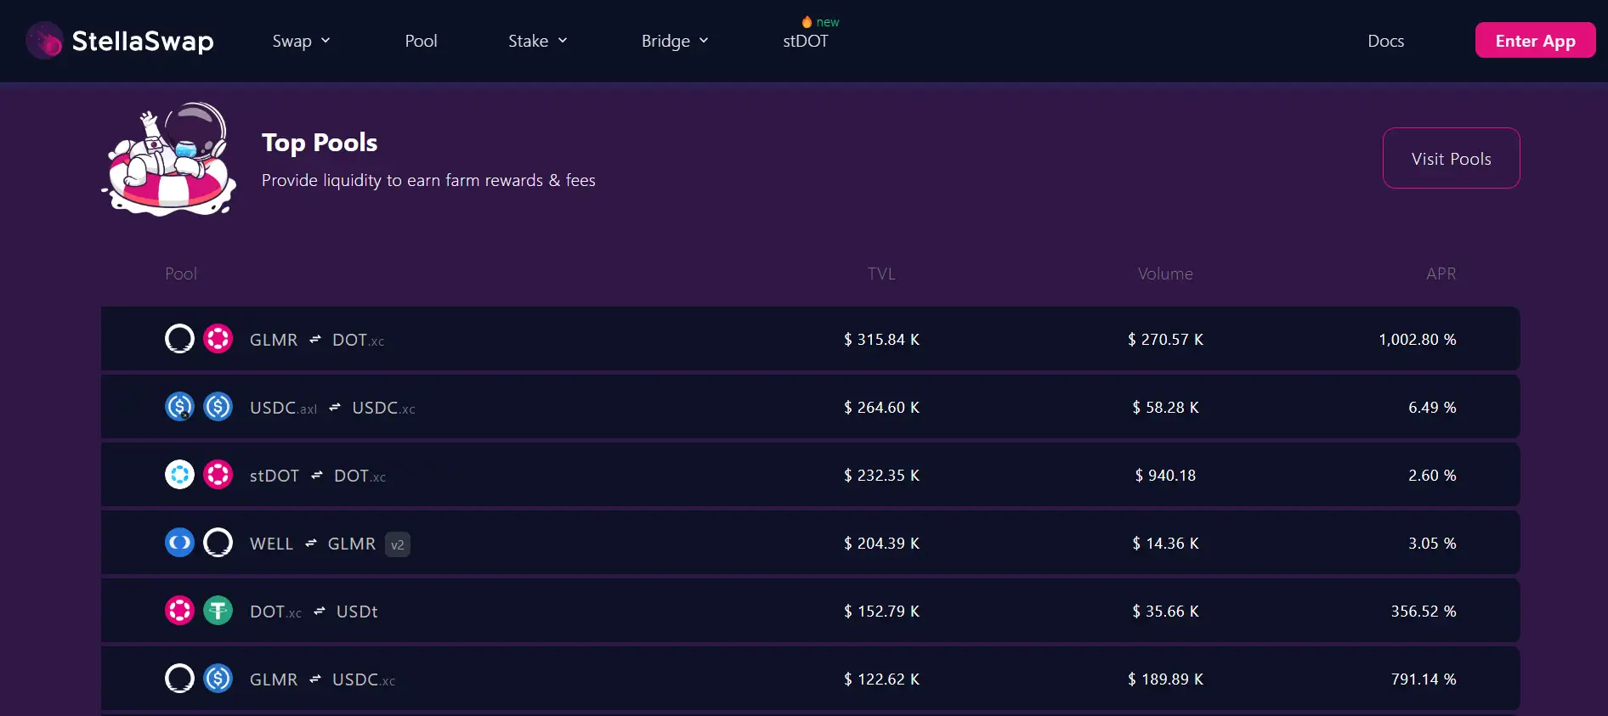The width and height of the screenshot is (1608, 716).
Task: Click the stDOT token icon in stDOT pool
Action: click(179, 475)
